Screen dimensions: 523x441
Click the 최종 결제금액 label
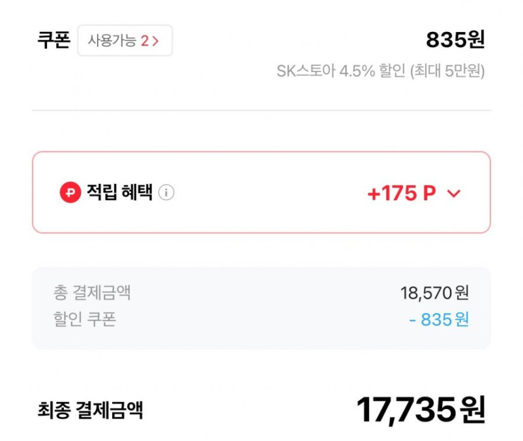tap(90, 411)
